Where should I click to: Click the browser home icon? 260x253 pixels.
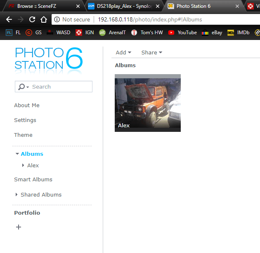click(44, 19)
